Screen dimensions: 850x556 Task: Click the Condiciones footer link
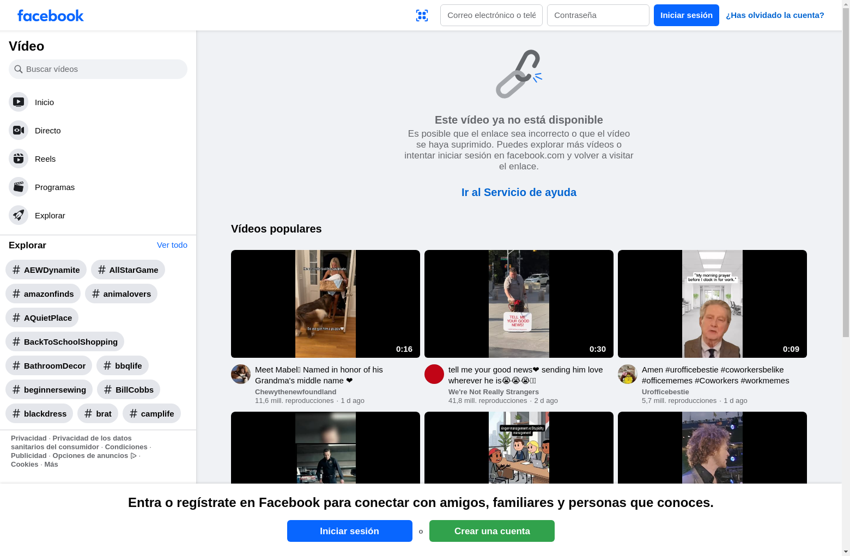point(126,447)
